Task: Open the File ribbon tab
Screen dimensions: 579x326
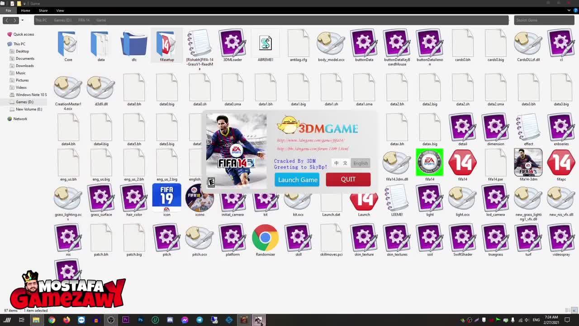Action: pos(8,10)
